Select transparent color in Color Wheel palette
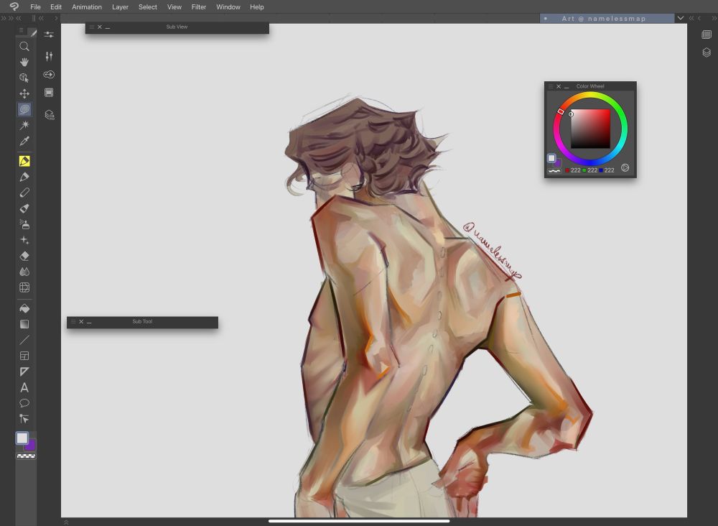718x526 pixels. click(x=554, y=171)
